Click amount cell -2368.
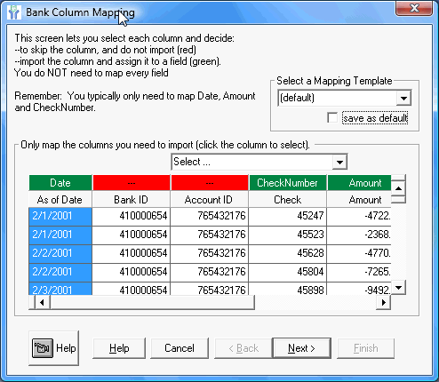The image size is (439, 382). click(x=359, y=235)
